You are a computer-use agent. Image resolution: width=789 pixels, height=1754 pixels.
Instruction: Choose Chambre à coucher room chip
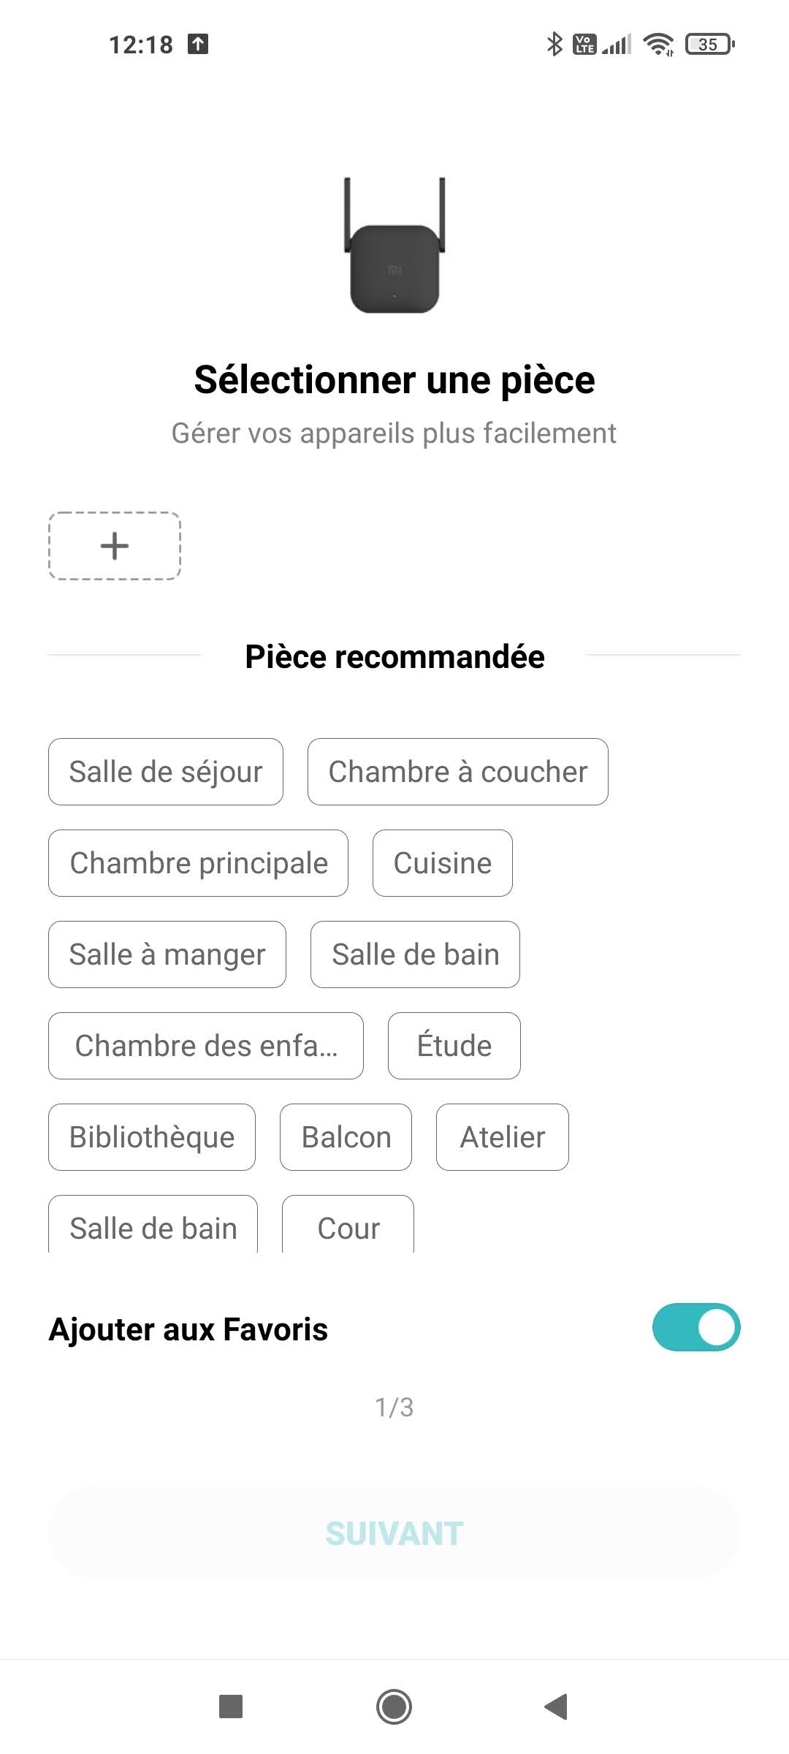tap(457, 772)
